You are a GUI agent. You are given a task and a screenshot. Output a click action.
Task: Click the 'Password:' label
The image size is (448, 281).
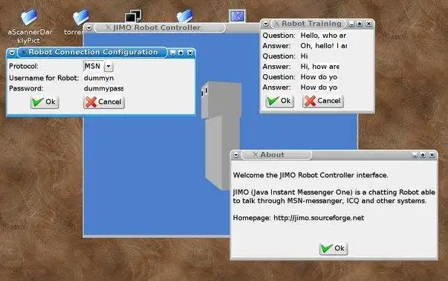coord(26,88)
